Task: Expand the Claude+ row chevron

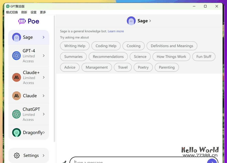Action: pyautogui.click(x=44, y=77)
